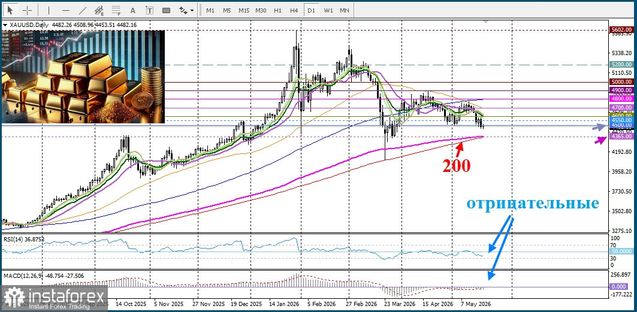The height and width of the screenshot is (312, 637).
Task: Switch chart to M30 timeframe
Action: (x=261, y=10)
